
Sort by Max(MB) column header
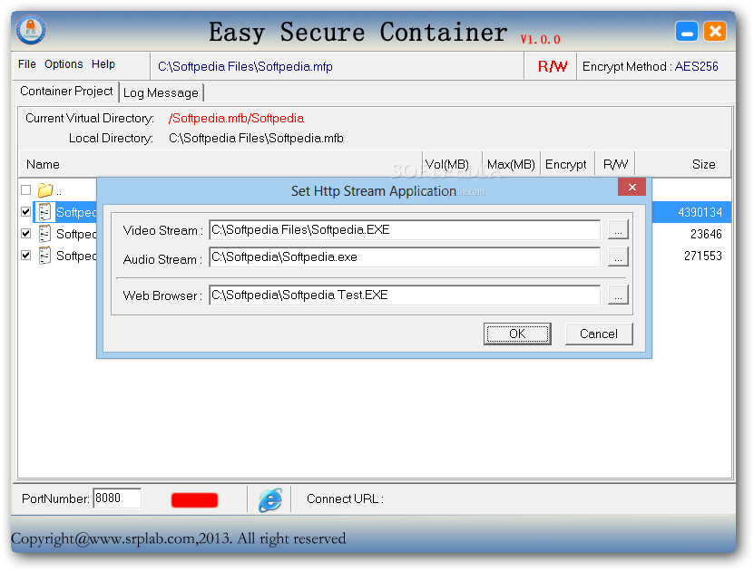(511, 164)
